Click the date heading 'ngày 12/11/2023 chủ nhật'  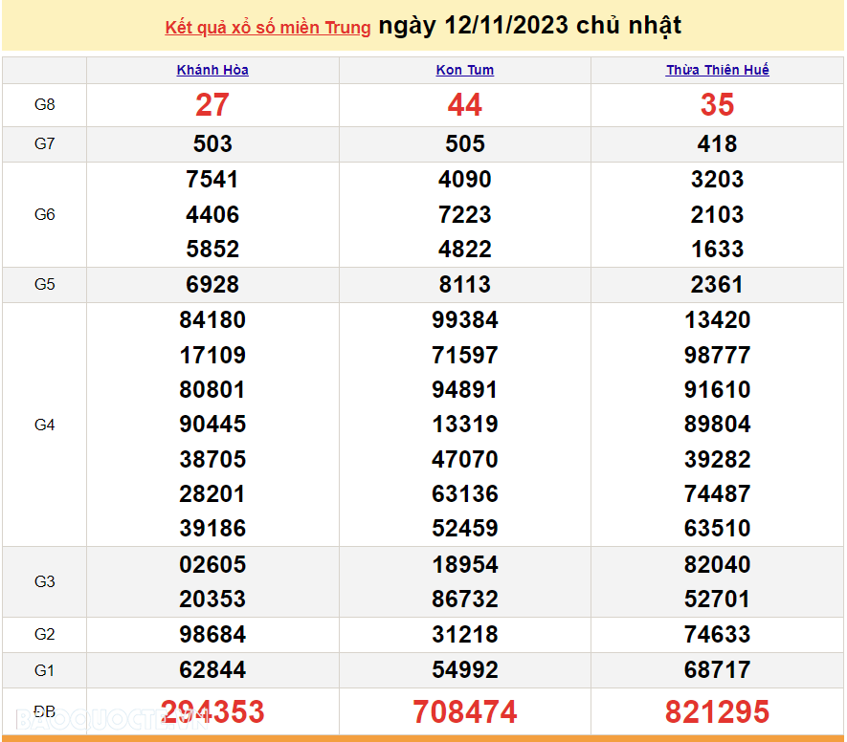[x=530, y=26]
